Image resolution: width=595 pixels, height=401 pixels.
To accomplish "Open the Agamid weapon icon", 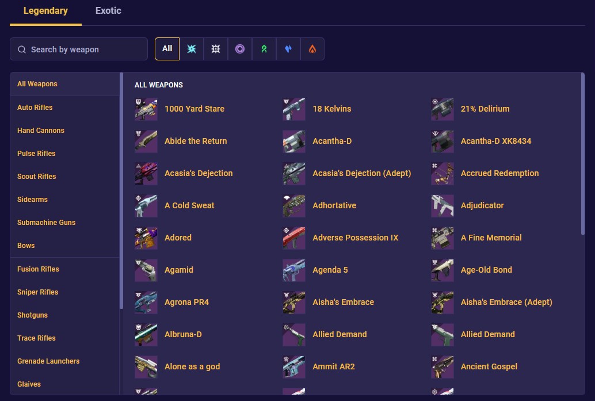I will [146, 270].
